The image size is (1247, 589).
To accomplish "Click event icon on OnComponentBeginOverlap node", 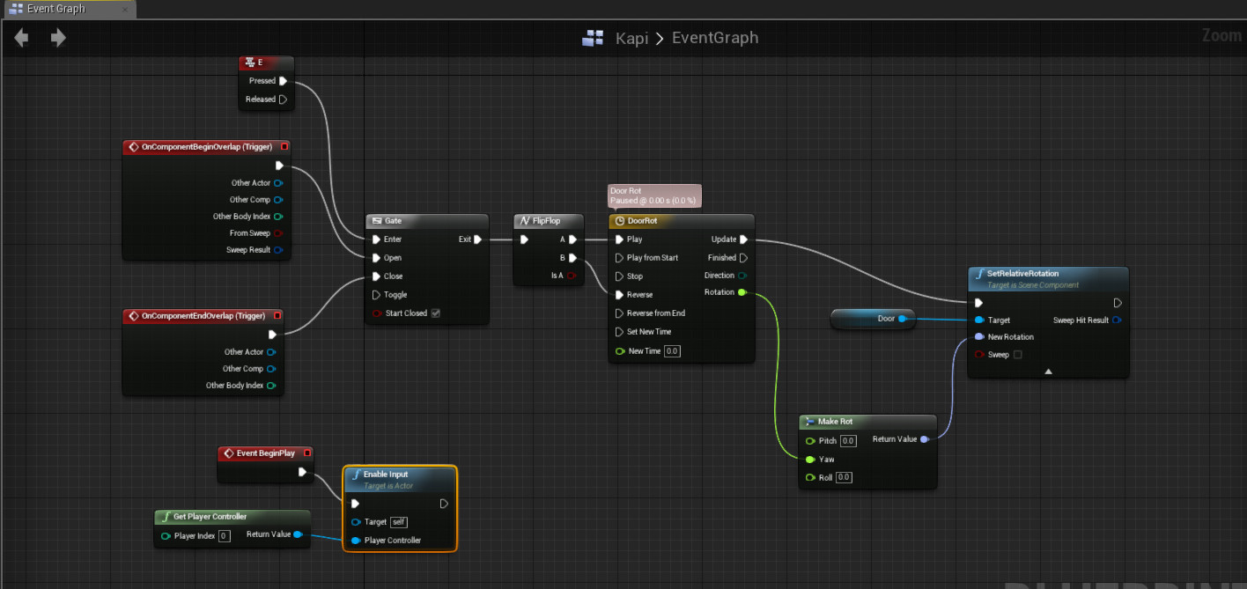I will (133, 147).
